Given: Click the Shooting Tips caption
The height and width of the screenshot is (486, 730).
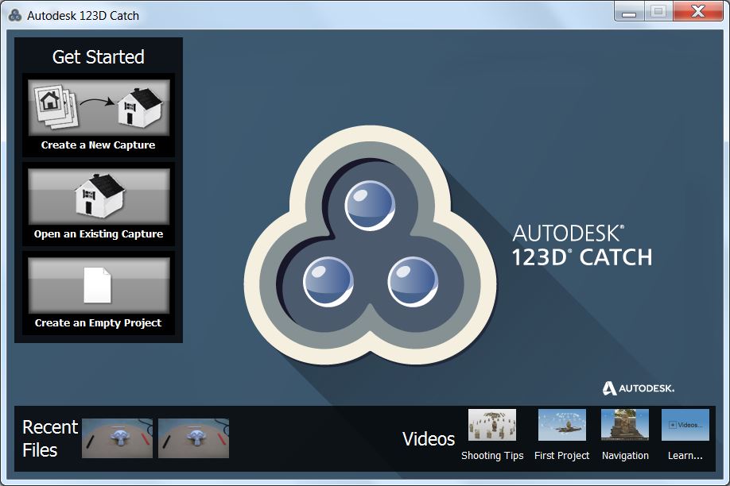Looking at the screenshot, I should click(x=492, y=456).
